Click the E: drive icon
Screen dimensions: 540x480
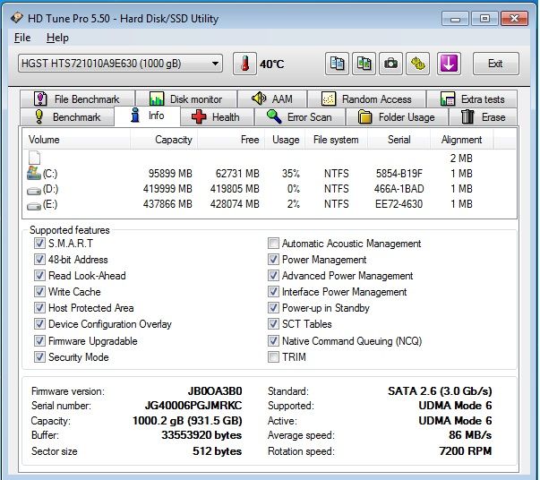[34, 206]
